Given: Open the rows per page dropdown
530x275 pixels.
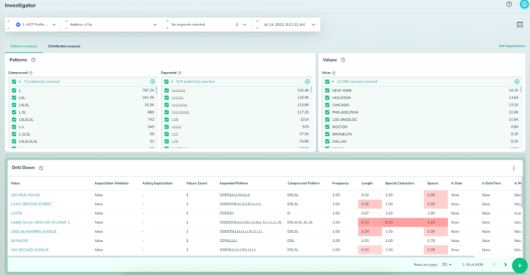Looking at the screenshot, I should (447, 264).
